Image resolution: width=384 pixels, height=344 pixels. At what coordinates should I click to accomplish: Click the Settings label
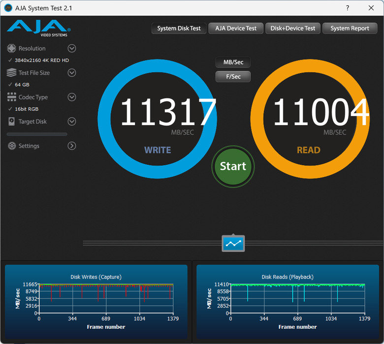29,146
